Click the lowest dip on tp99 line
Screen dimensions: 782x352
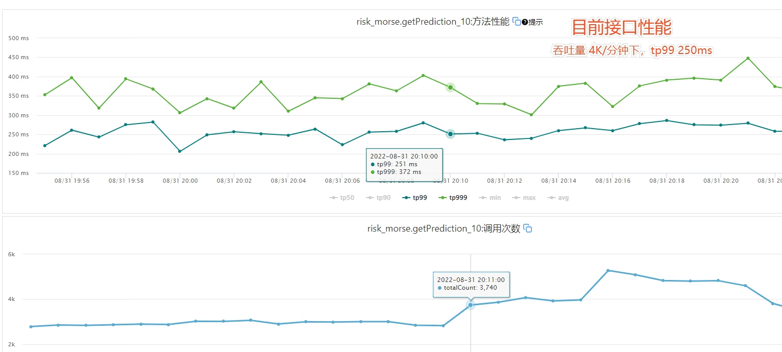click(x=180, y=151)
